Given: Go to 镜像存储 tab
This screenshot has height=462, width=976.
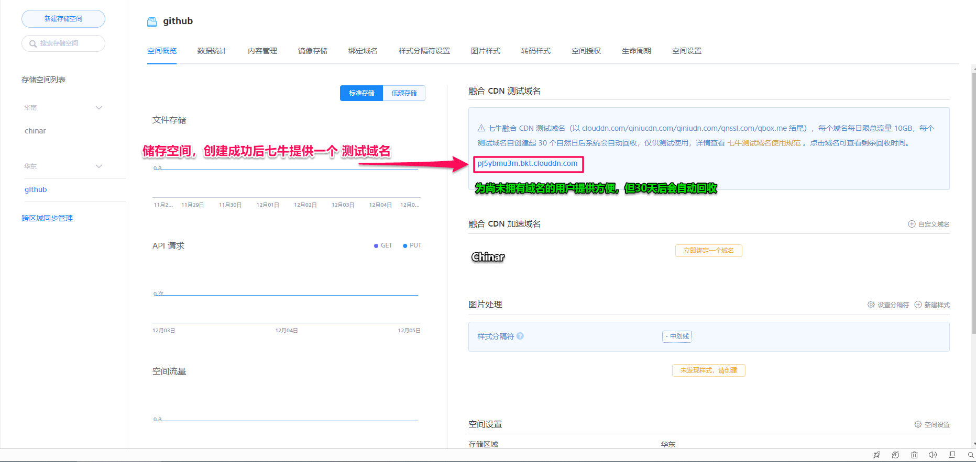Looking at the screenshot, I should (x=313, y=51).
